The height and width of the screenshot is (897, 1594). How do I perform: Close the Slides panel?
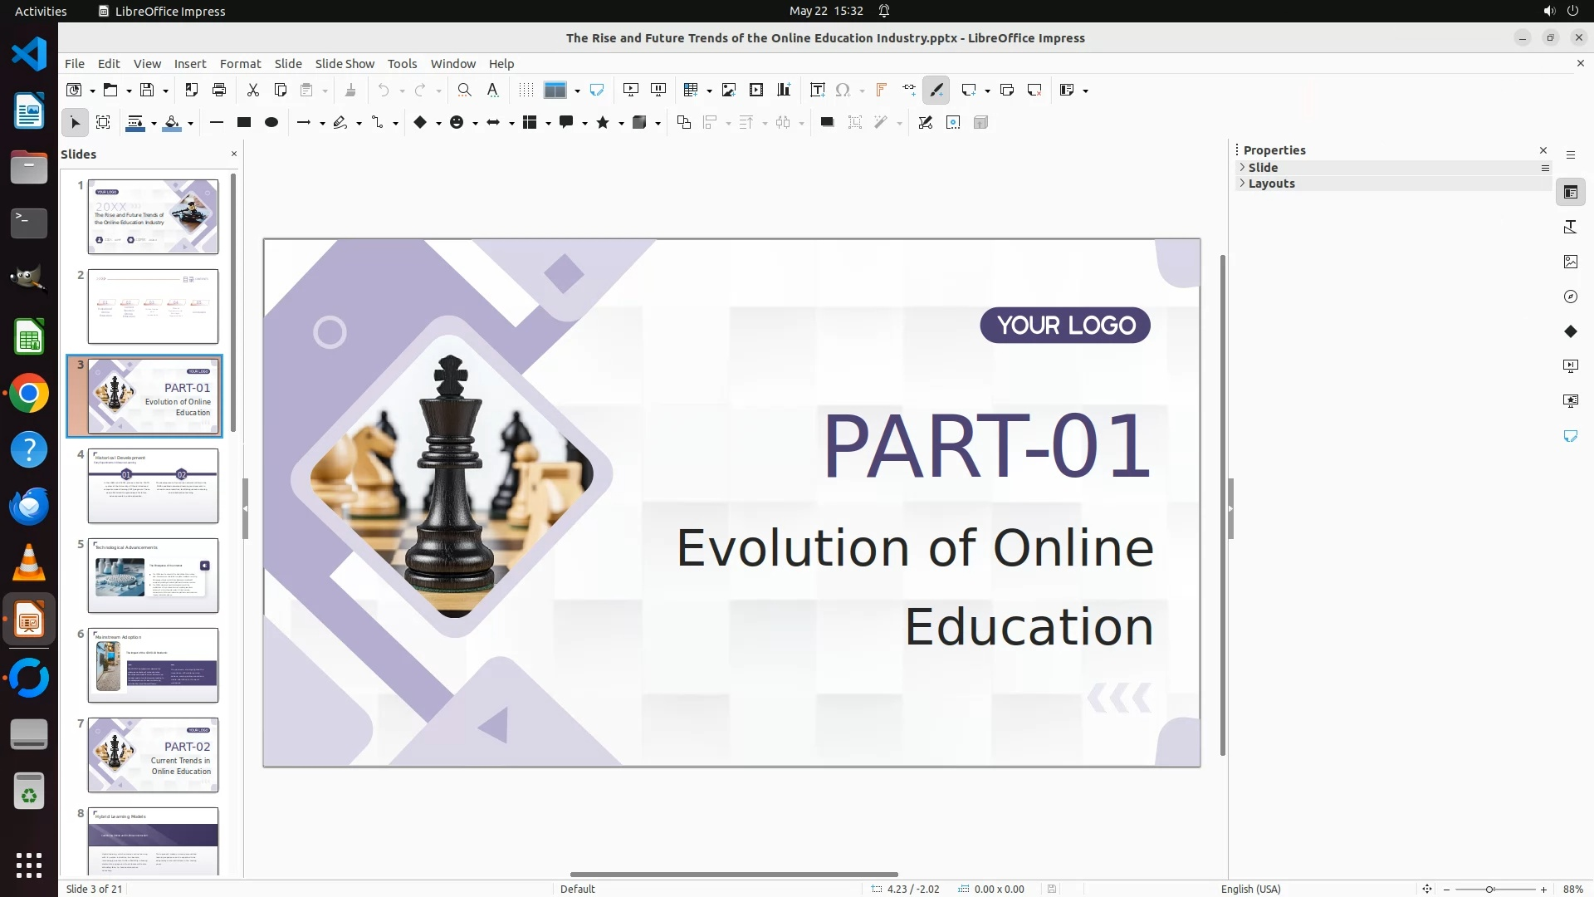click(233, 154)
